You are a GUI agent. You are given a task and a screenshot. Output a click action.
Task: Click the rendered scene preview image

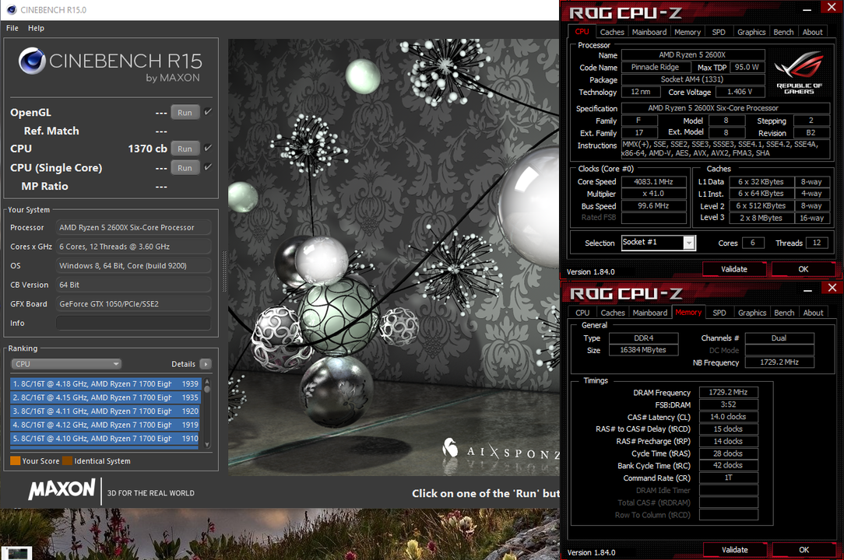[393, 257]
